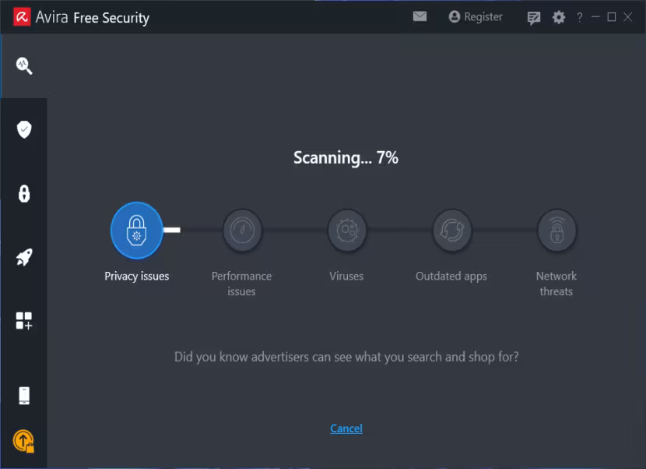
Task: Click the "Performance issues" label
Action: [x=241, y=284]
